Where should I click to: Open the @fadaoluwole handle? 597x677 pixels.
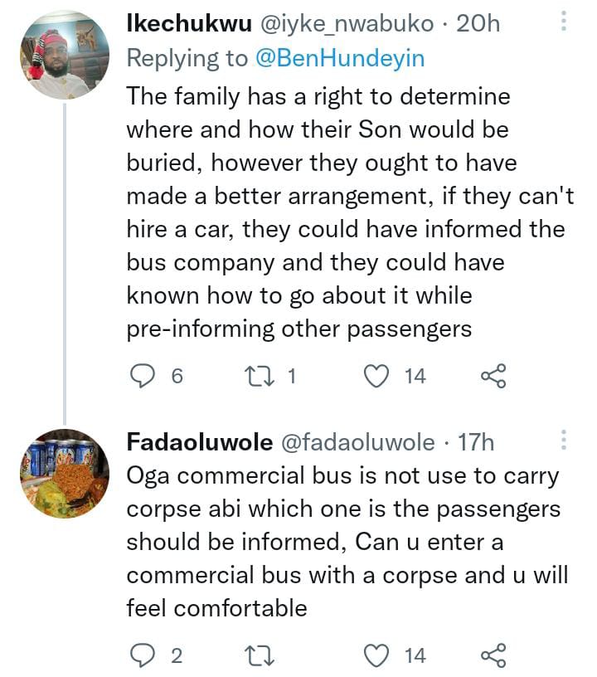[x=358, y=443]
